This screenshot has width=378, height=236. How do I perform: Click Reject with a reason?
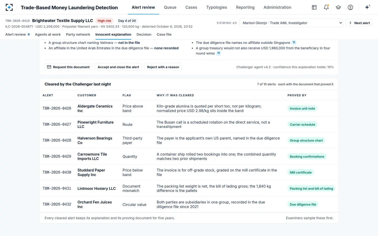163,67
